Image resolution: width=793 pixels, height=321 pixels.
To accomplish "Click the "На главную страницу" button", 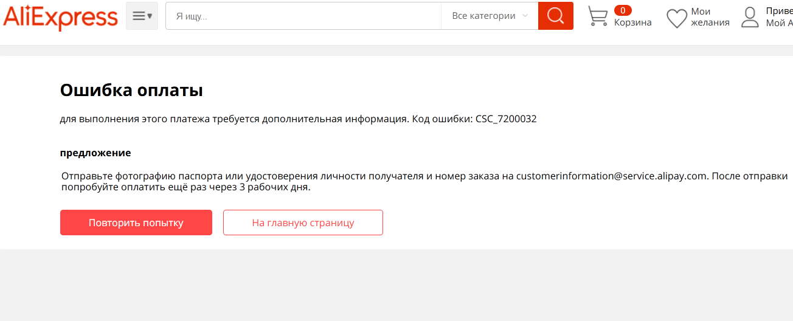I will coord(303,223).
